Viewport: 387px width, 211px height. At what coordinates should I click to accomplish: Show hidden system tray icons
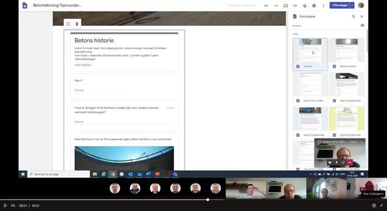point(311,174)
